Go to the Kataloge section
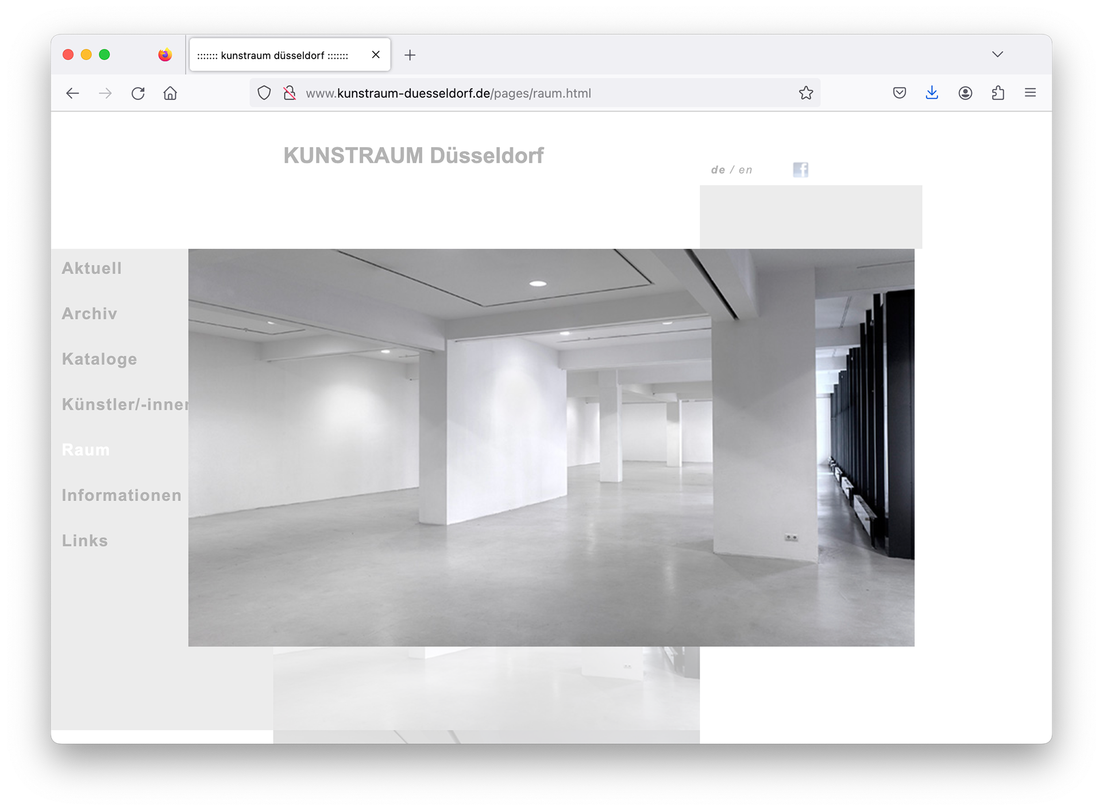Viewport: 1103px width, 811px height. (x=99, y=359)
